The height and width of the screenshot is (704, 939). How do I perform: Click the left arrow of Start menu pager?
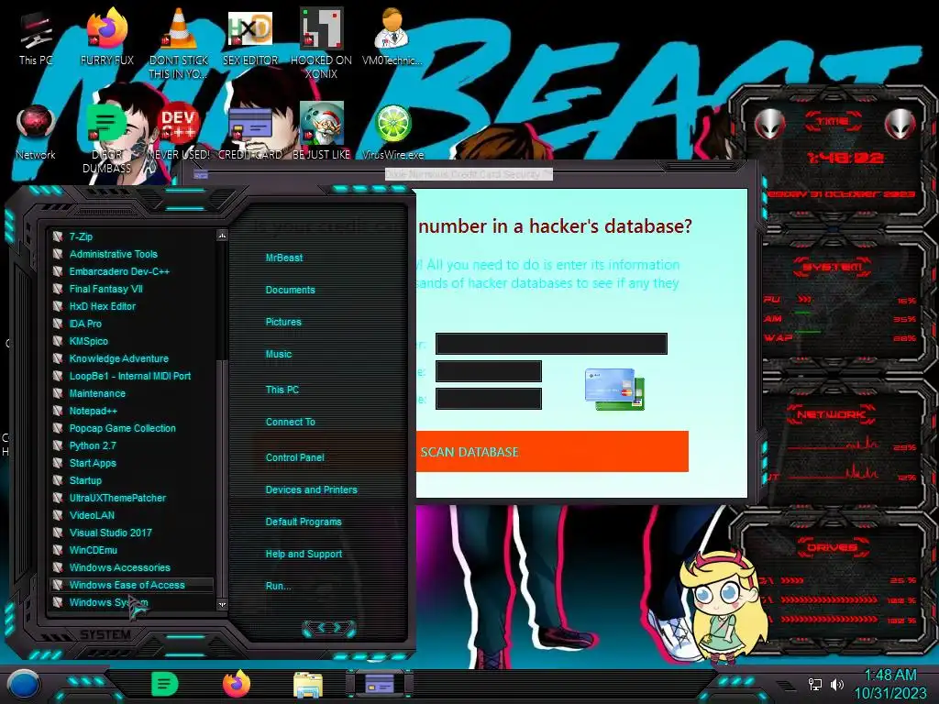(x=320, y=628)
